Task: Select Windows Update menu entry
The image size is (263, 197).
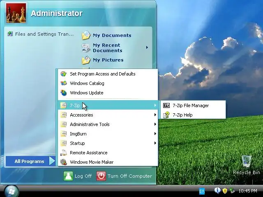Action: 108,93
